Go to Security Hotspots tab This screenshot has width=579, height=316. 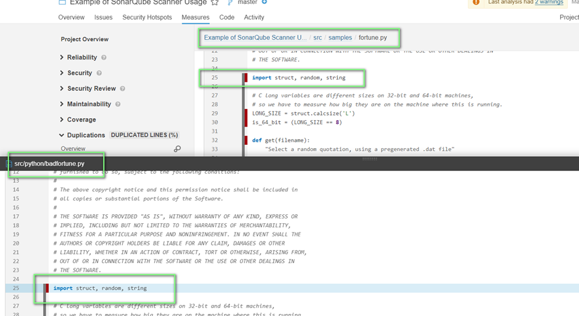(147, 18)
